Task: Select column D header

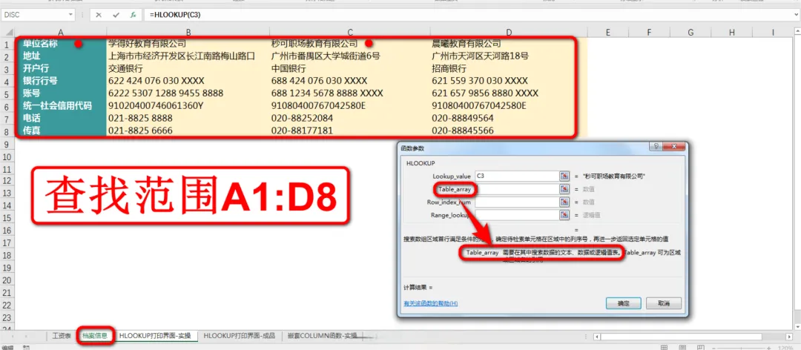Action: click(x=508, y=33)
